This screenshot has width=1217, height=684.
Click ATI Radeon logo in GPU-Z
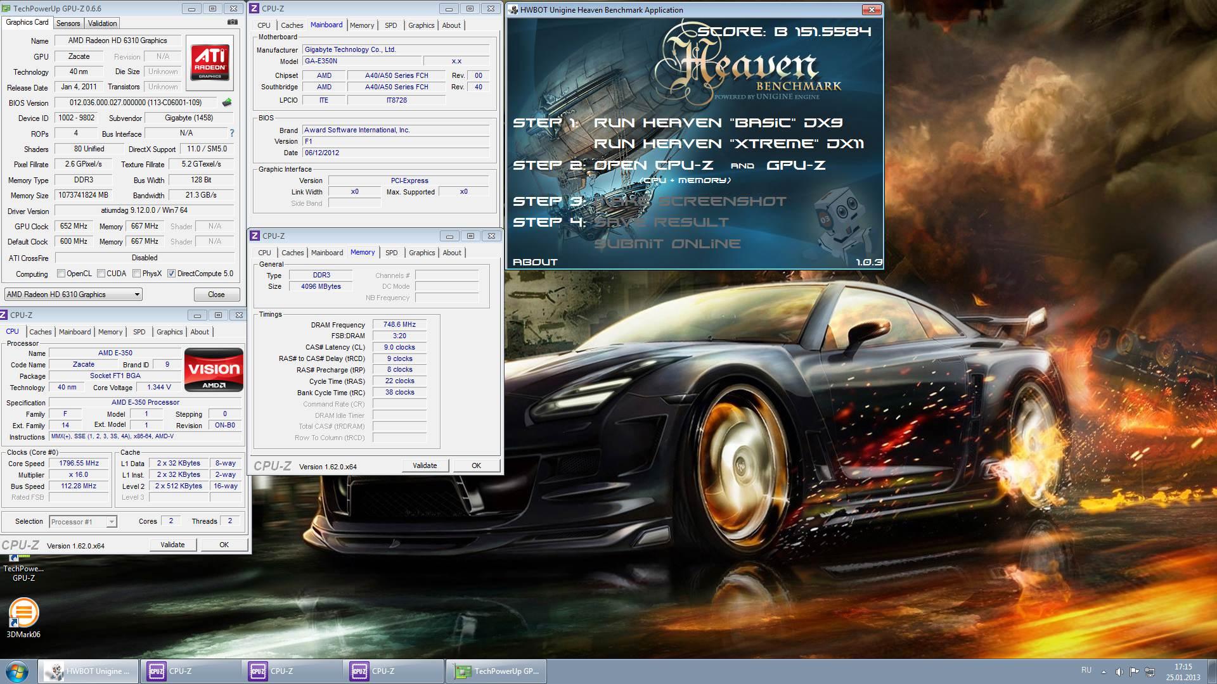(x=210, y=62)
